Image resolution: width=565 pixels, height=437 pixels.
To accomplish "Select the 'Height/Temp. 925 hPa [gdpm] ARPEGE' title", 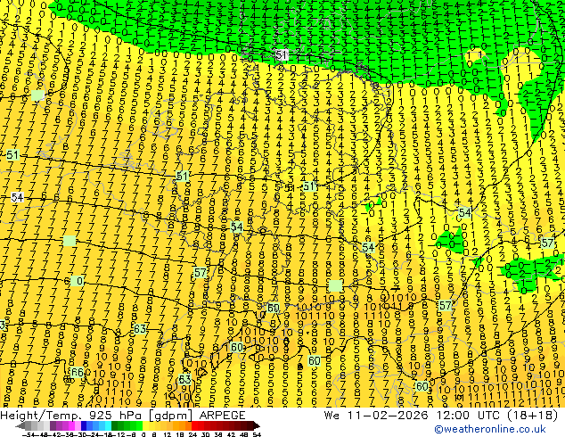I will click(123, 416).
